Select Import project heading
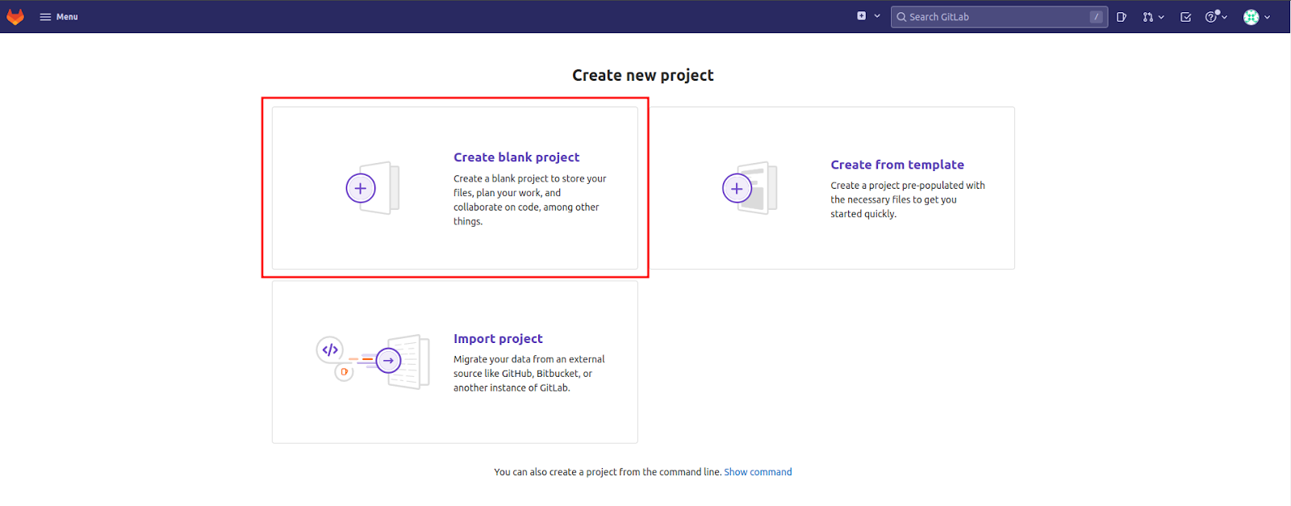Viewport: 1291px width, 506px height. coord(498,339)
